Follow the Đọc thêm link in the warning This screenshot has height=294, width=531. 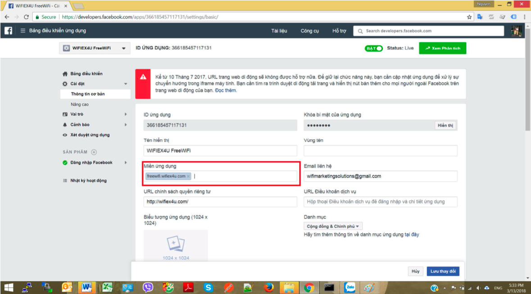tap(226, 90)
